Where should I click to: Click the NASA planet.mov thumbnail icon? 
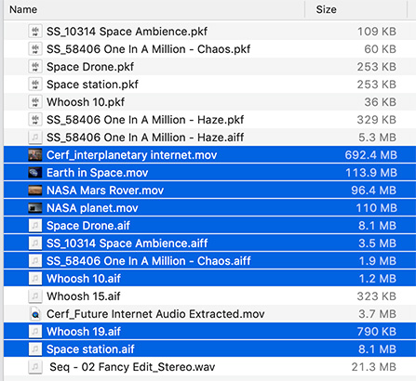click(35, 208)
